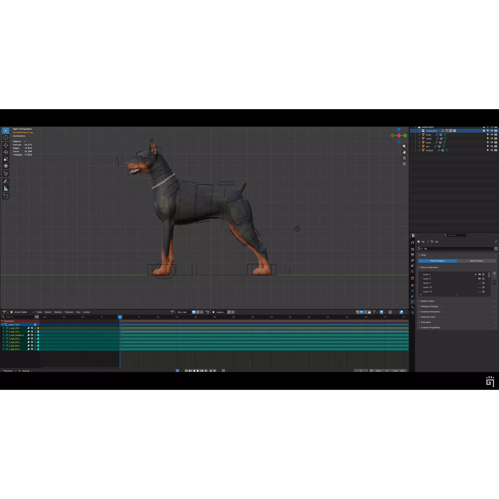Screen dimensions: 499x499
Task: Activate the Move tool in viewport toolbar
Action: (6, 145)
